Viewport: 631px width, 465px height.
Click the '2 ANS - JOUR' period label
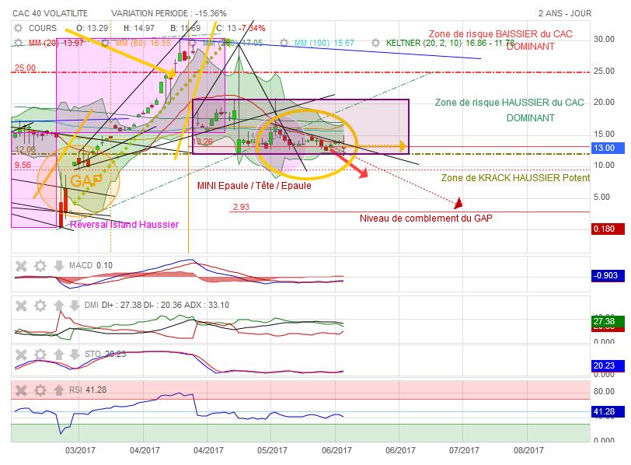(x=565, y=13)
